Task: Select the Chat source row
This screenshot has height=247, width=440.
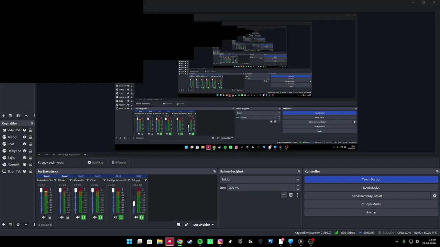Action: (x=17, y=144)
